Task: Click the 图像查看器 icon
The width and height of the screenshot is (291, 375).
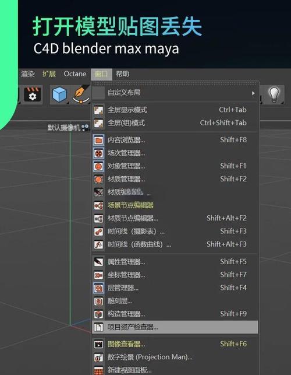Action: (98, 345)
